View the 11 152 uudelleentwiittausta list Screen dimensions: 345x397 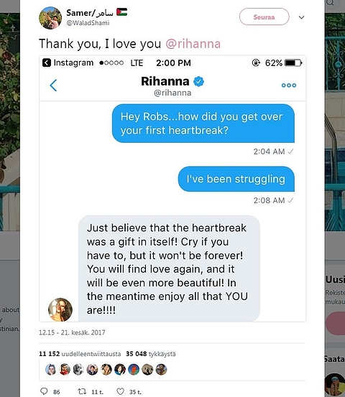(x=80, y=354)
